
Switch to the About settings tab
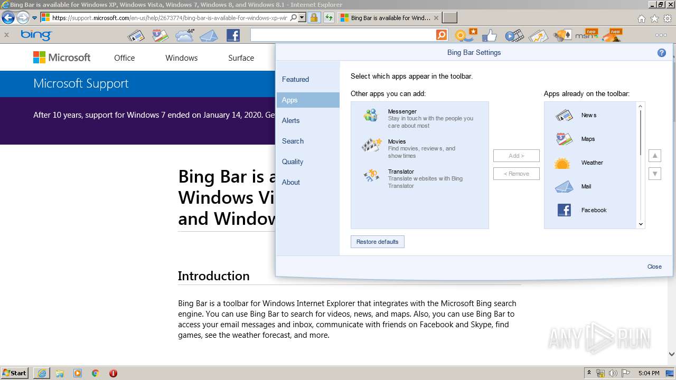(308, 182)
